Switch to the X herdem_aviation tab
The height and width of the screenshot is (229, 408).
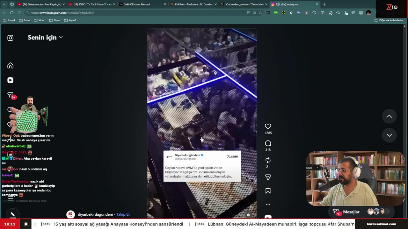click(244, 4)
